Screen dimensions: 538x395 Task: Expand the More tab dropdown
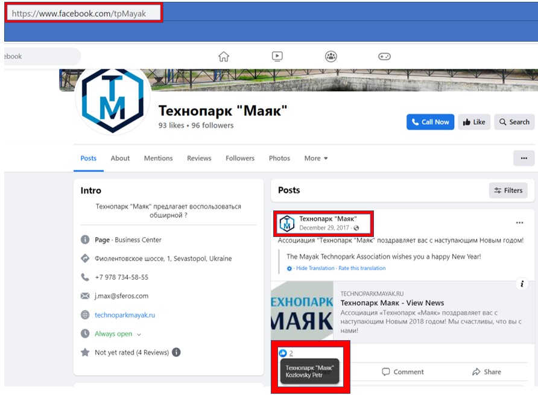(x=315, y=158)
